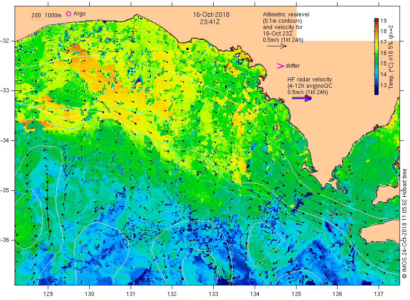Click the longitude label 131
The height and width of the screenshot is (300, 410).
(x=131, y=294)
